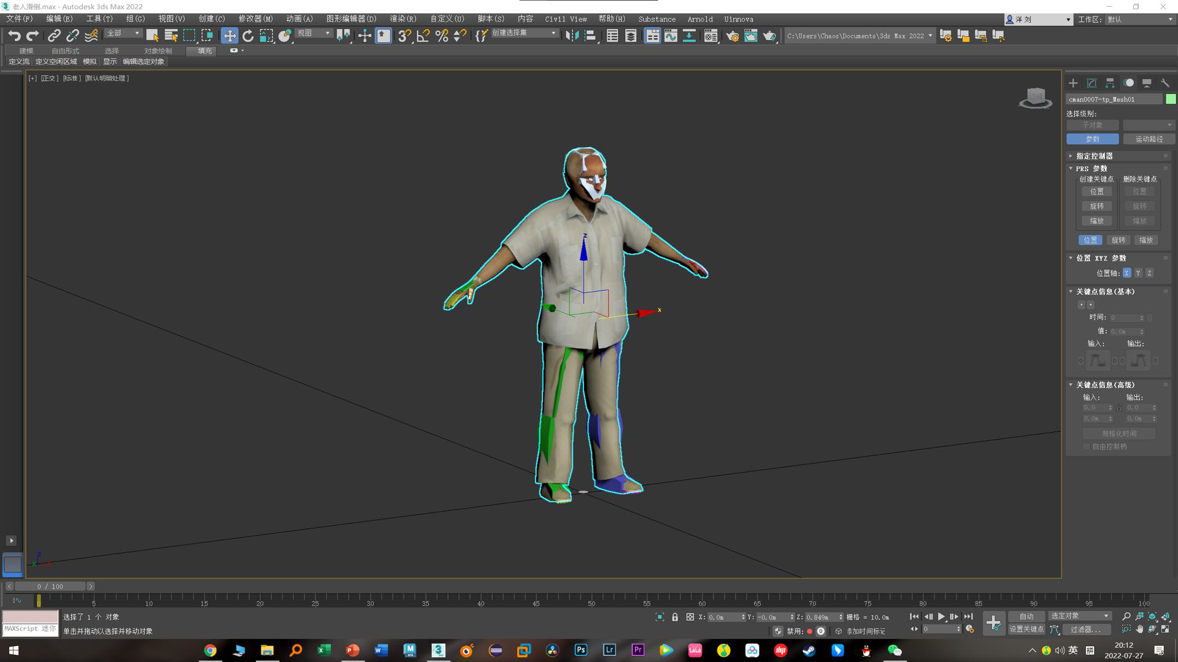Toggle the Angle Snap icon
Screen dimensions: 1178x662
(x=423, y=36)
